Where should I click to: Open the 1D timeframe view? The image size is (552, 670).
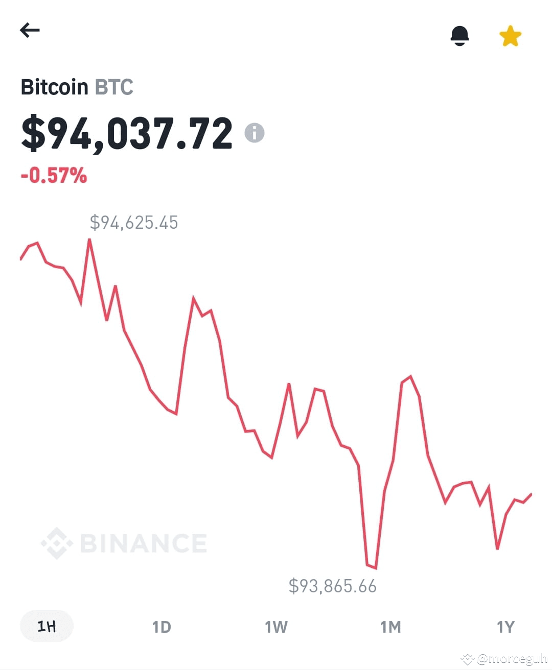tap(161, 626)
